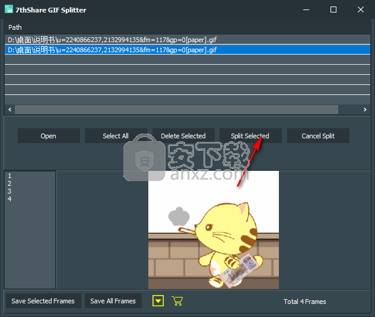The image size is (375, 317).
Task: Click the horizontal scrollbar left arrow
Action: click(x=10, y=110)
